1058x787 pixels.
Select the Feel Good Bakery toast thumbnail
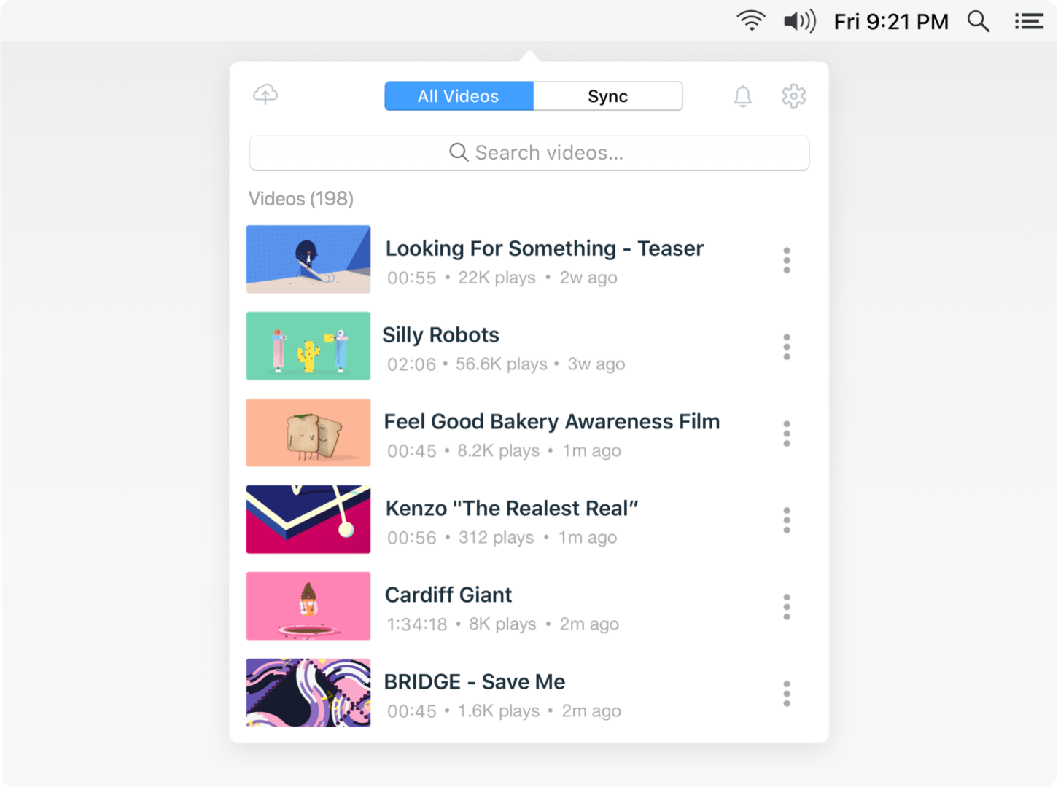coord(308,433)
